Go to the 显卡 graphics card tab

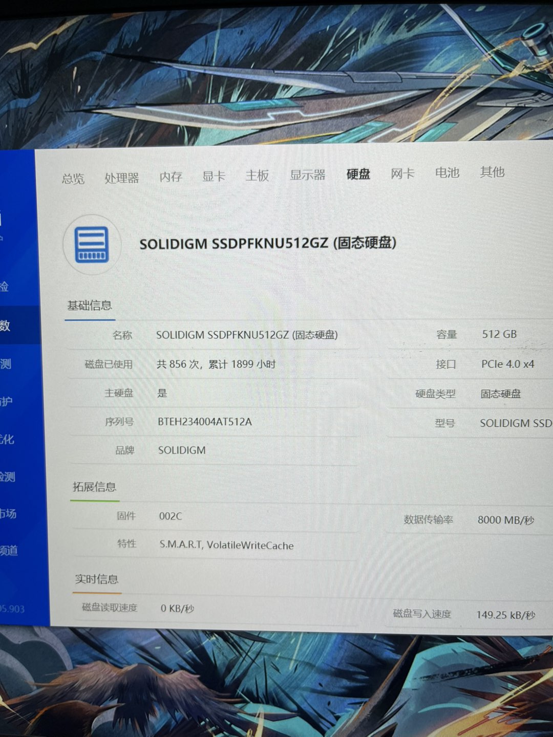(214, 177)
